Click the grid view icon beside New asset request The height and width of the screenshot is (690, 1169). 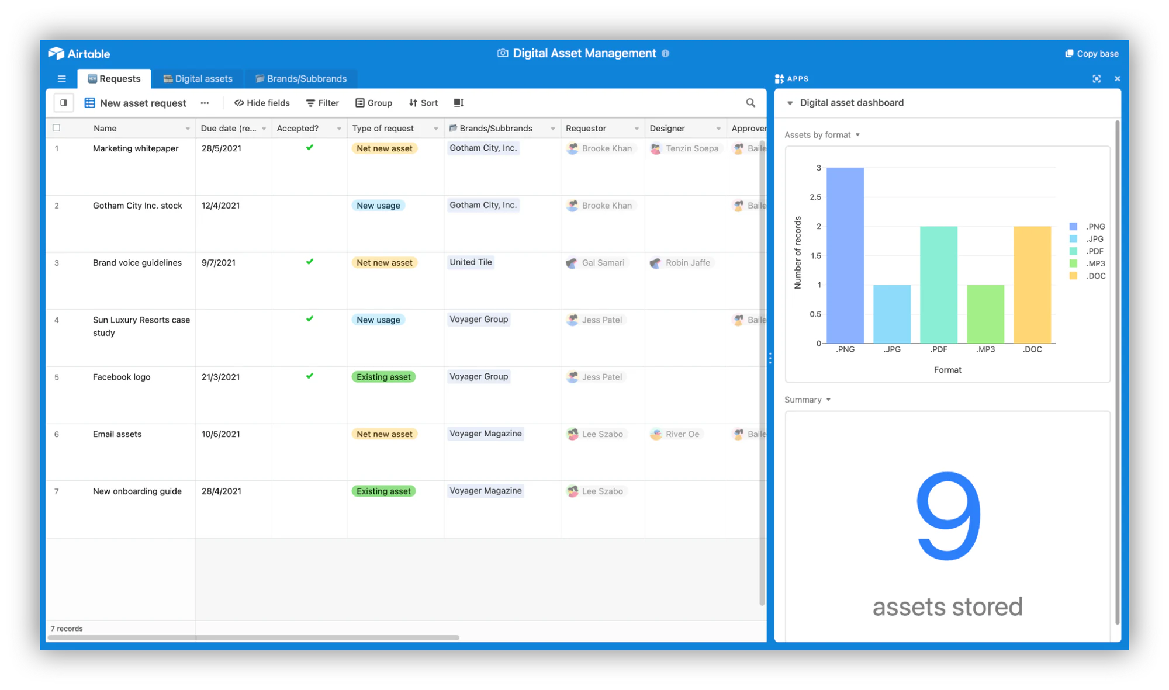(x=90, y=103)
